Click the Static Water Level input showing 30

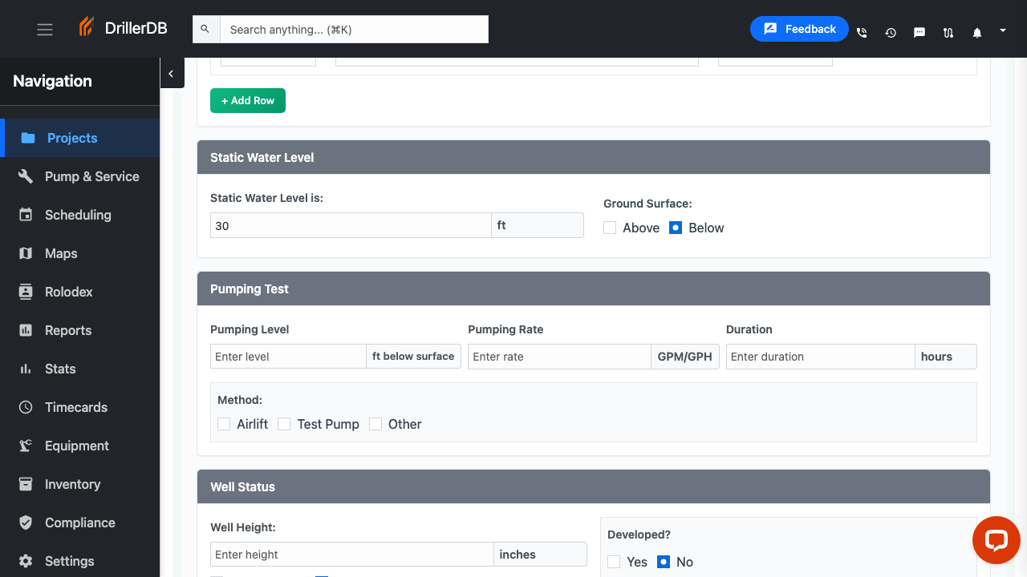coord(350,225)
